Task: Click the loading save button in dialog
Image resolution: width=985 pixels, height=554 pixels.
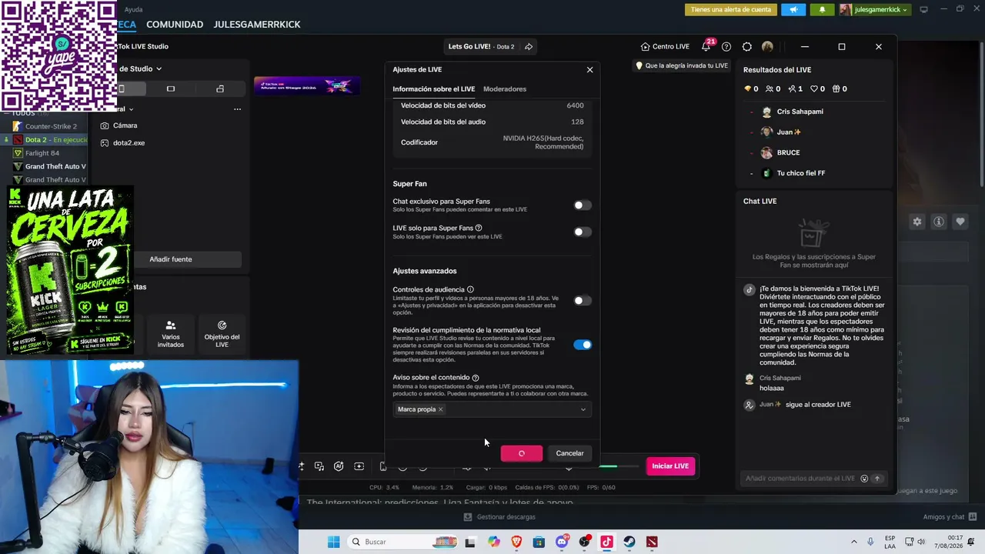Action: [522, 453]
